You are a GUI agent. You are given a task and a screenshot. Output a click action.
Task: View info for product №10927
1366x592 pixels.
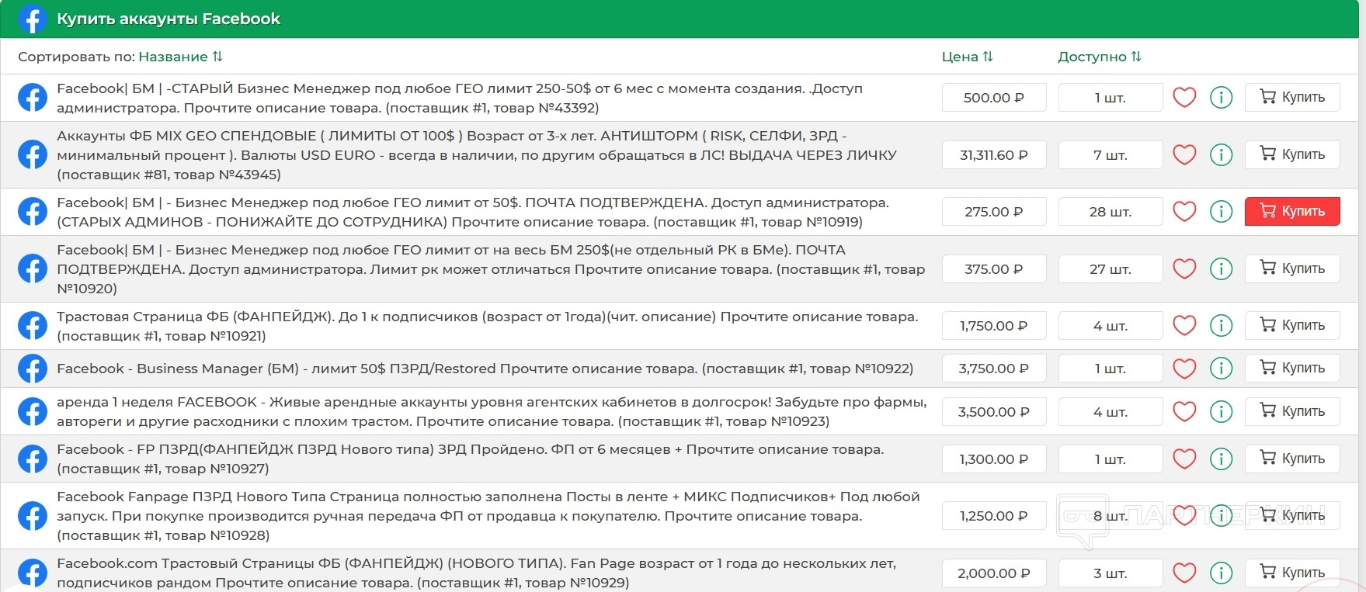1222,459
